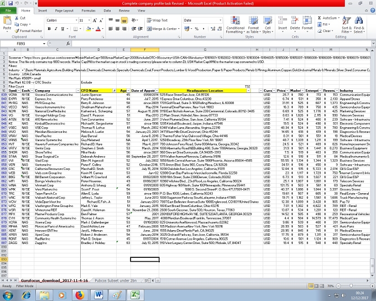Open the CFO Name filter dropdown
This screenshot has width=376, height=301.
pyautogui.click(x=114, y=91)
